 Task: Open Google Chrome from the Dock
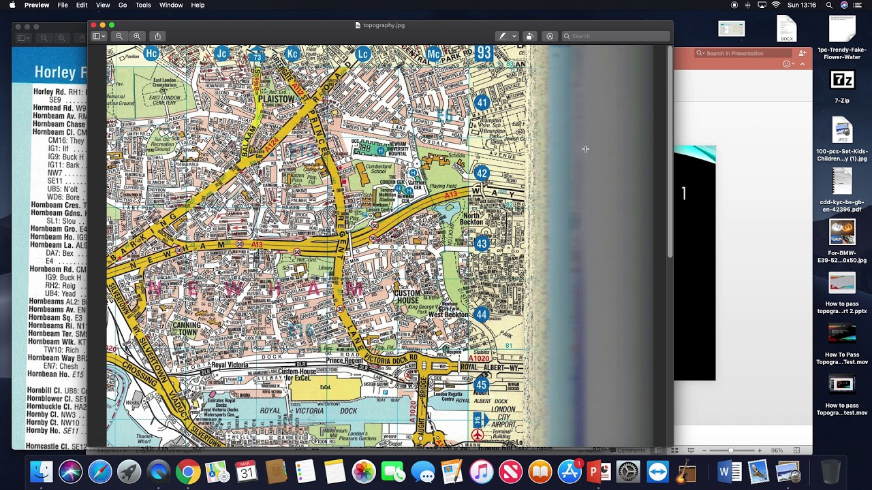(188, 472)
